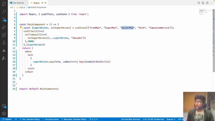Click the master branch indicator in status bar
215x121 pixels.
[x=7, y=119]
